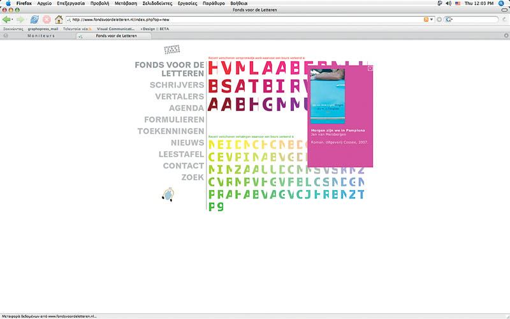Open the Αρχείο menu

(x=44, y=3)
